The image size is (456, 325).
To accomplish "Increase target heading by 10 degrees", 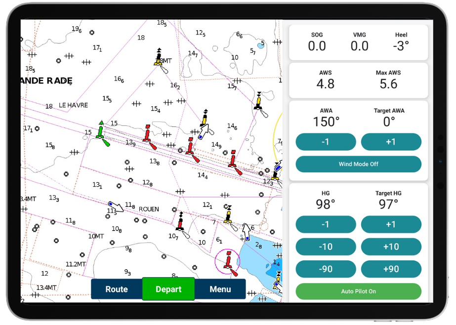I will [391, 246].
